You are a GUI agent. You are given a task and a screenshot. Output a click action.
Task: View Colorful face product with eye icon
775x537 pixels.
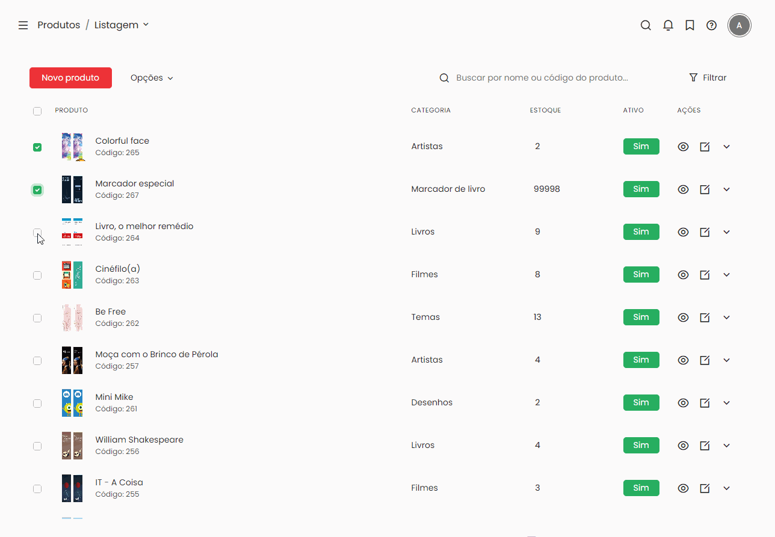tap(683, 147)
